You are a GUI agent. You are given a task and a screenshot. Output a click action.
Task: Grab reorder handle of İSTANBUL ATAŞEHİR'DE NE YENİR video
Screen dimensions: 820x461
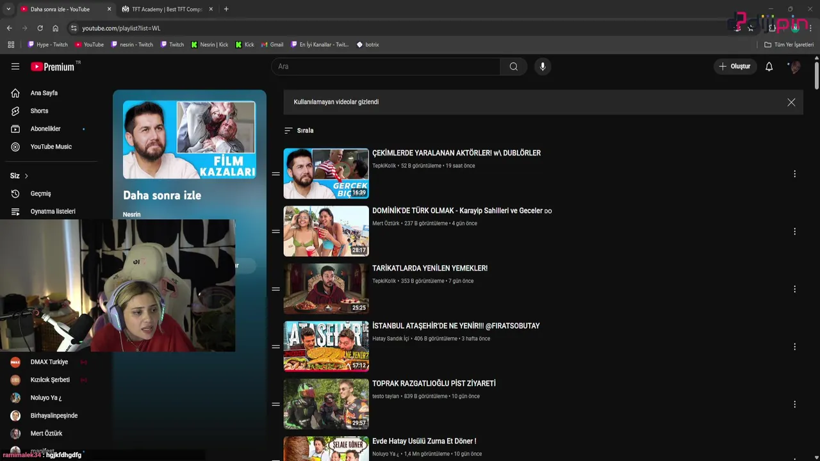tap(276, 347)
